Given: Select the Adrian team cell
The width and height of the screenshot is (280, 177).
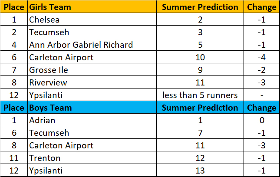Looking at the screenshot, I should (91, 121).
